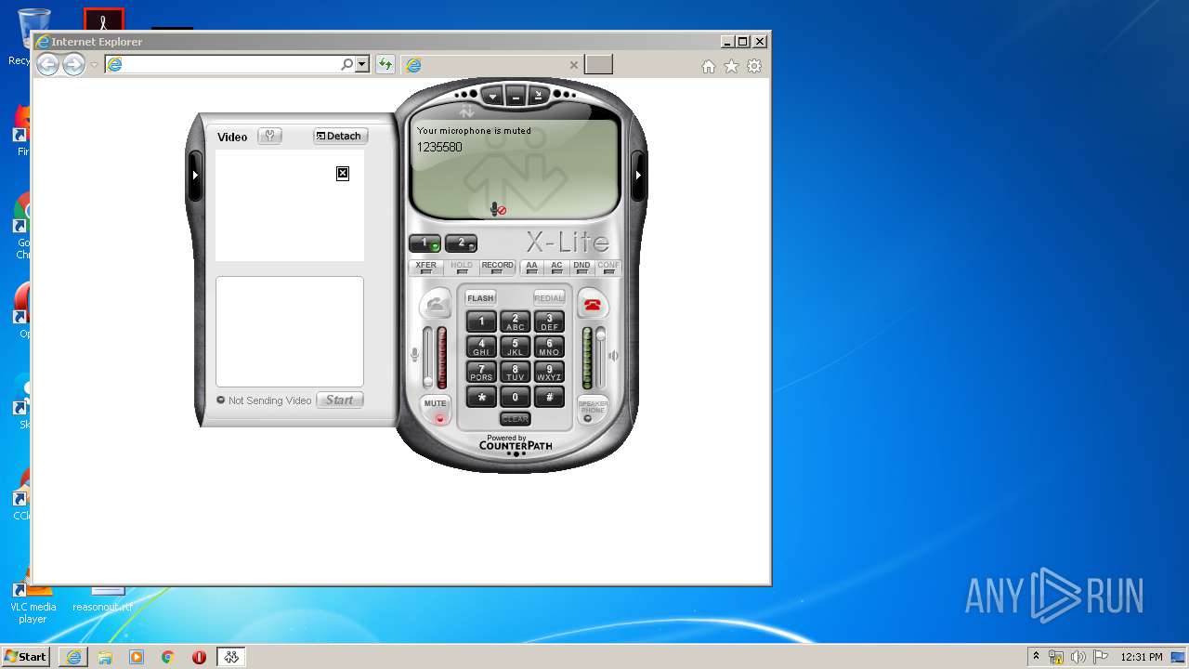The image size is (1189, 669).
Task: Click the CLEAR button under keypad
Action: pyautogui.click(x=516, y=419)
